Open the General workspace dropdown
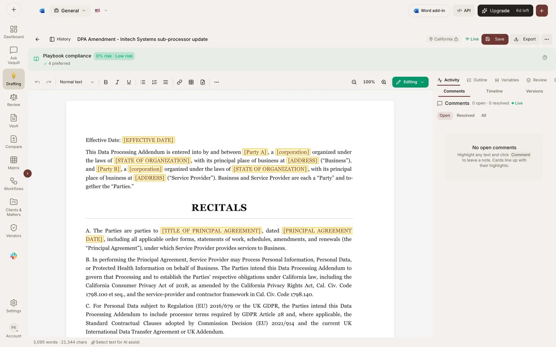Viewport: 556px width, 347px height. point(70,11)
